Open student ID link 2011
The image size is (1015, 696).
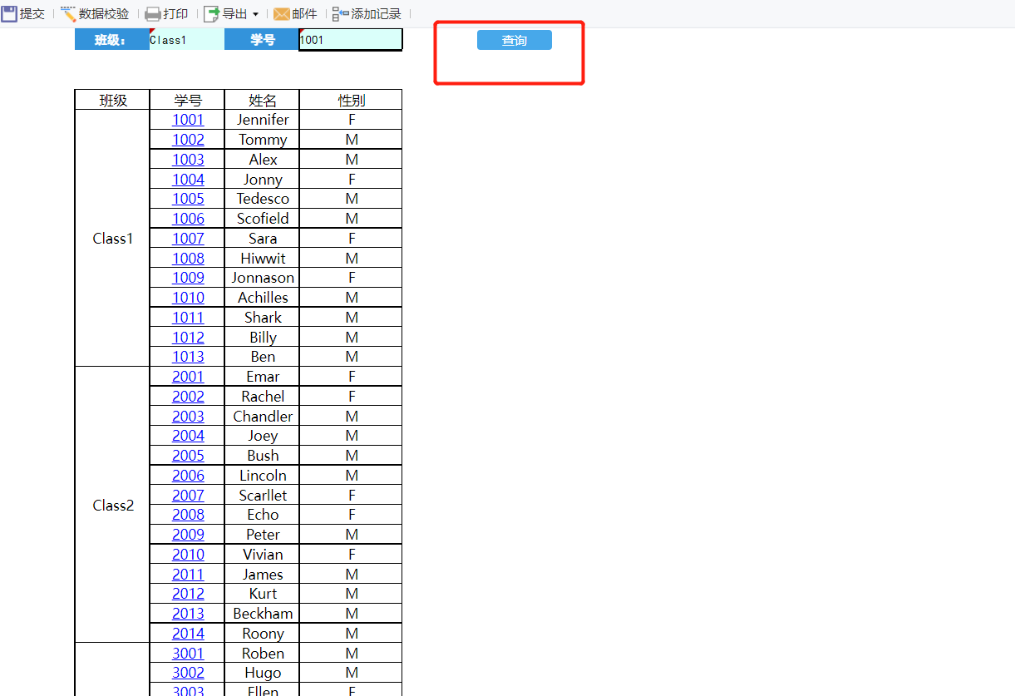coord(188,575)
